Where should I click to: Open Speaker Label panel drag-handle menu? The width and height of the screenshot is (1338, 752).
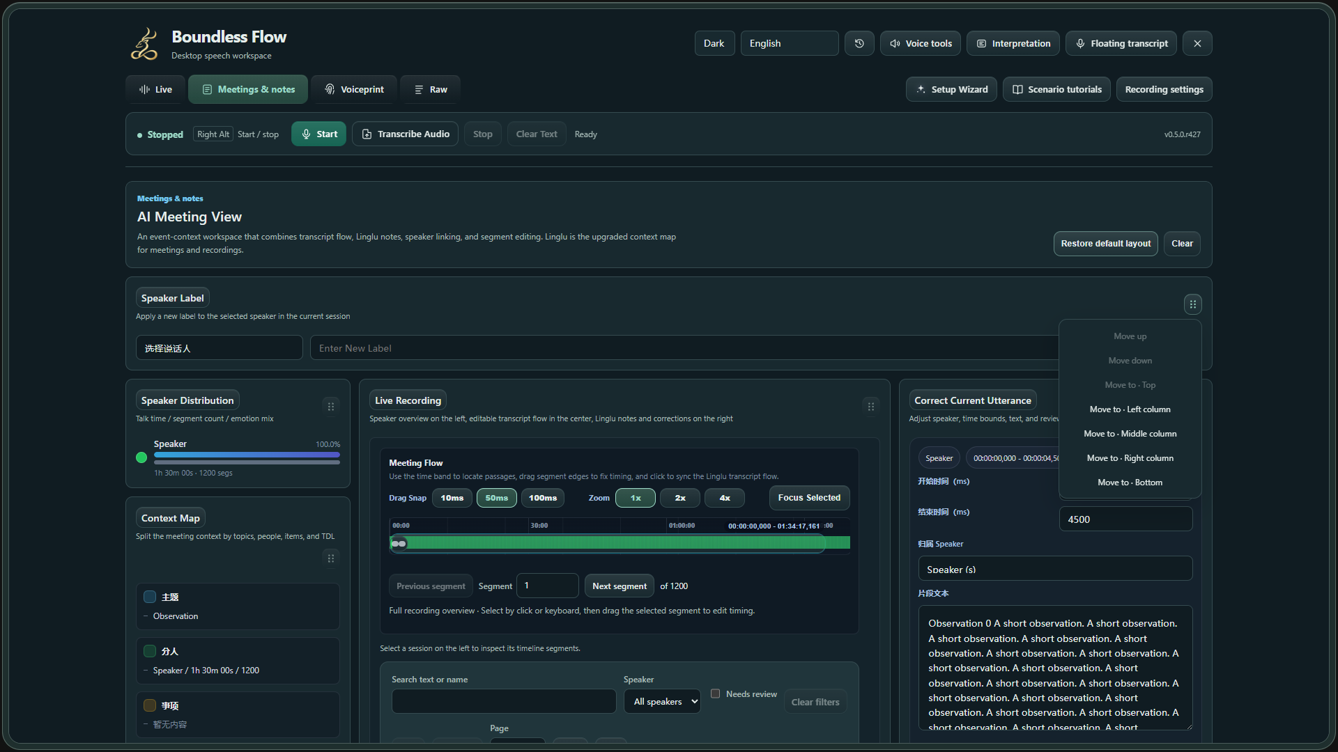[1192, 304]
